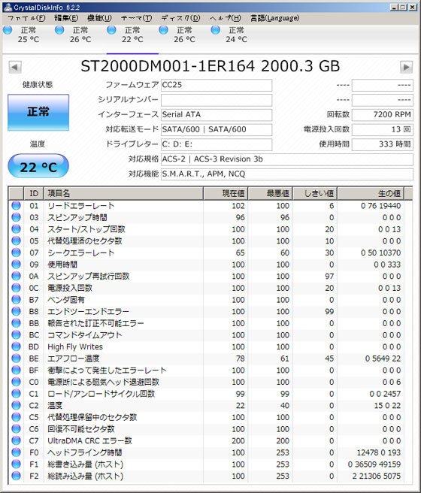Click status icon for row C7 UltraDMA CRC エラー数
This screenshot has height=493, width=421.
(16, 440)
